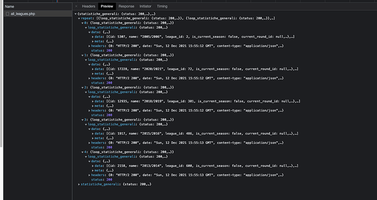
Task: Collapse the outer data object in item 0
Action: [89, 32]
